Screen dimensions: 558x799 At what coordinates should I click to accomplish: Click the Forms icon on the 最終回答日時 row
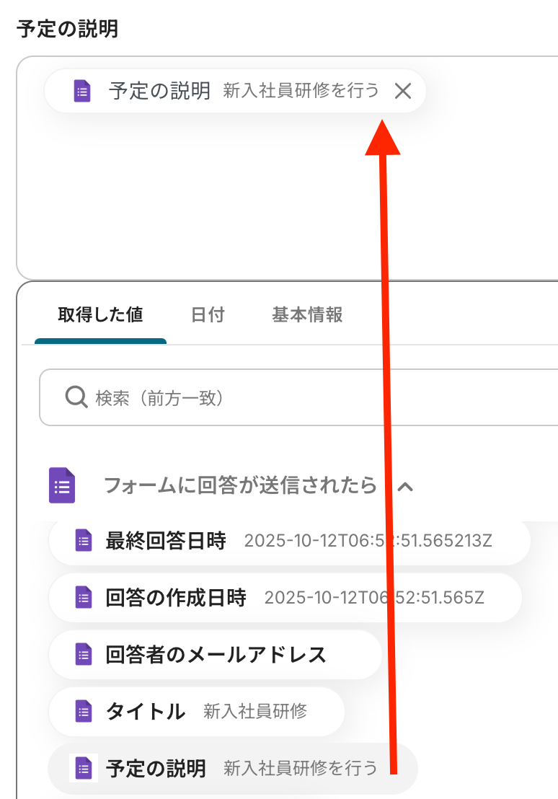[x=84, y=541]
